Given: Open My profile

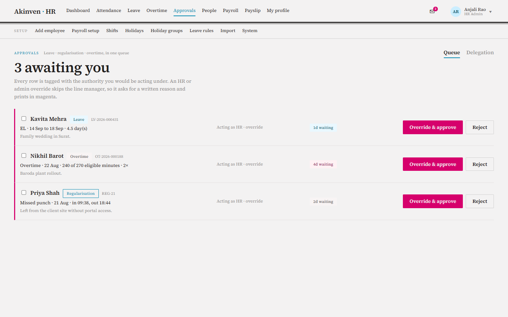Looking at the screenshot, I should pyautogui.click(x=278, y=11).
